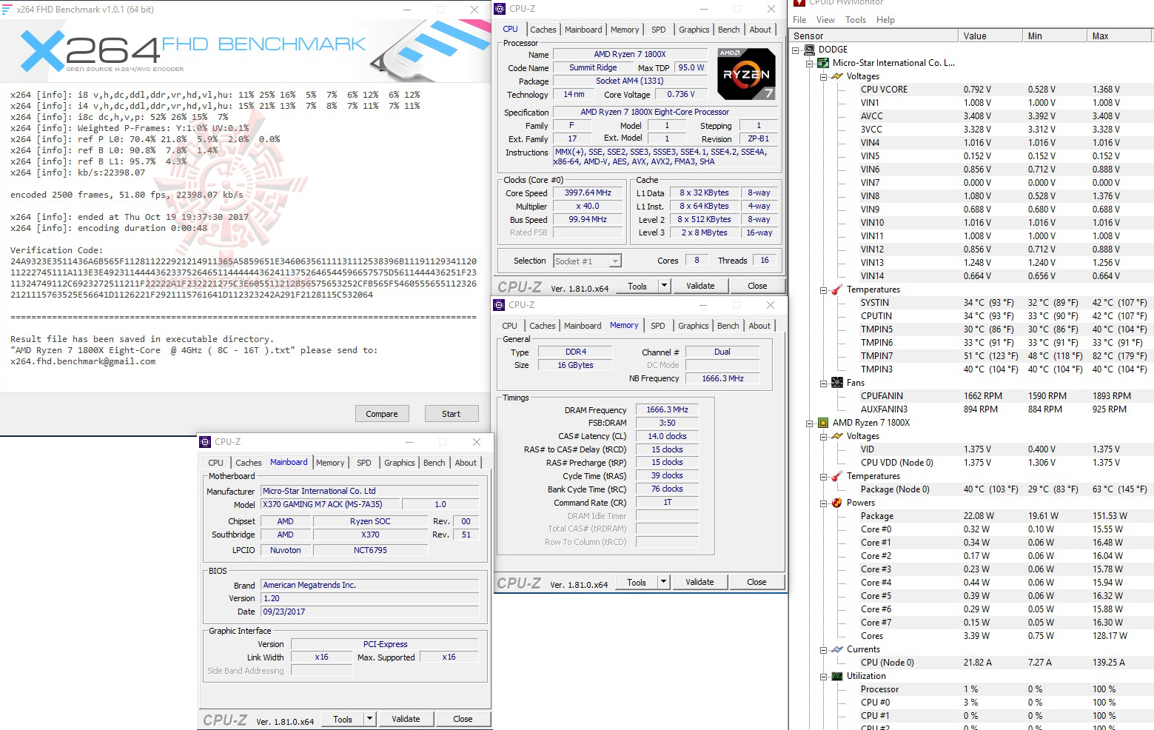Click the Utilization icon in HWMonitor
Viewport: 1154px width, 730px height.
836,675
